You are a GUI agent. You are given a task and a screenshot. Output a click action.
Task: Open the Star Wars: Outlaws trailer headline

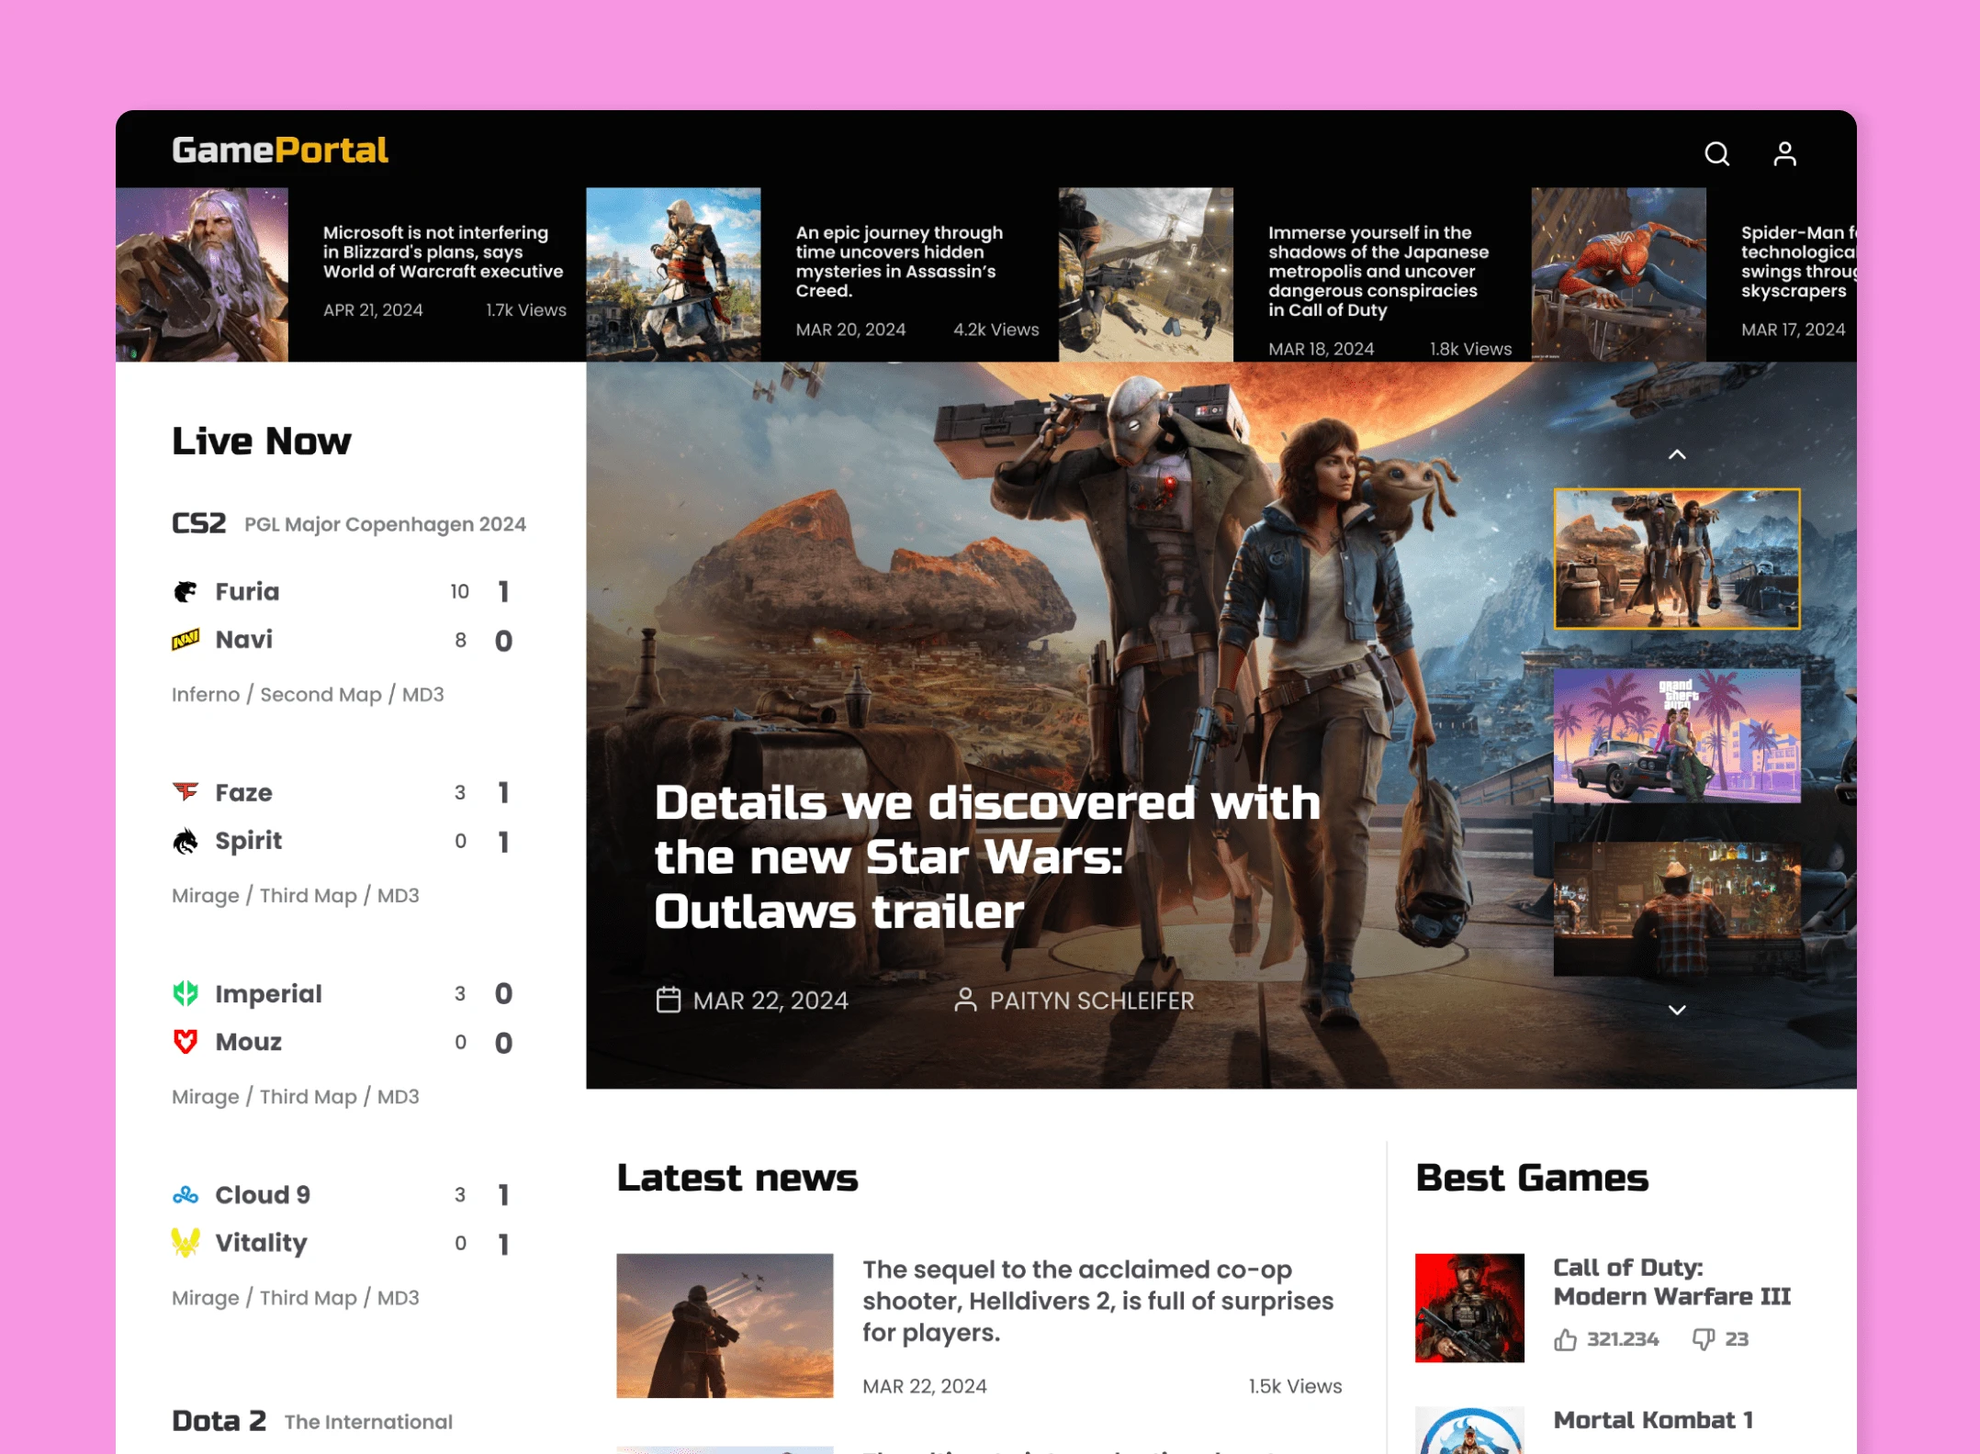coord(987,856)
